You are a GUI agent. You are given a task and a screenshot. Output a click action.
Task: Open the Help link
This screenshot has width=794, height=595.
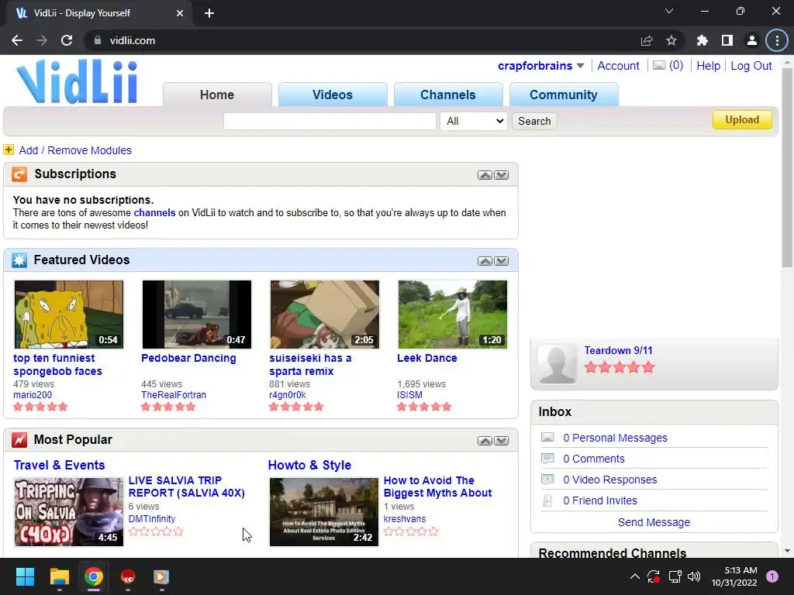pyautogui.click(x=708, y=66)
